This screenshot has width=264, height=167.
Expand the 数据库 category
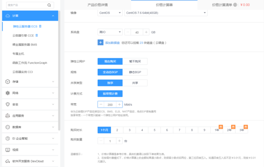point(53,127)
